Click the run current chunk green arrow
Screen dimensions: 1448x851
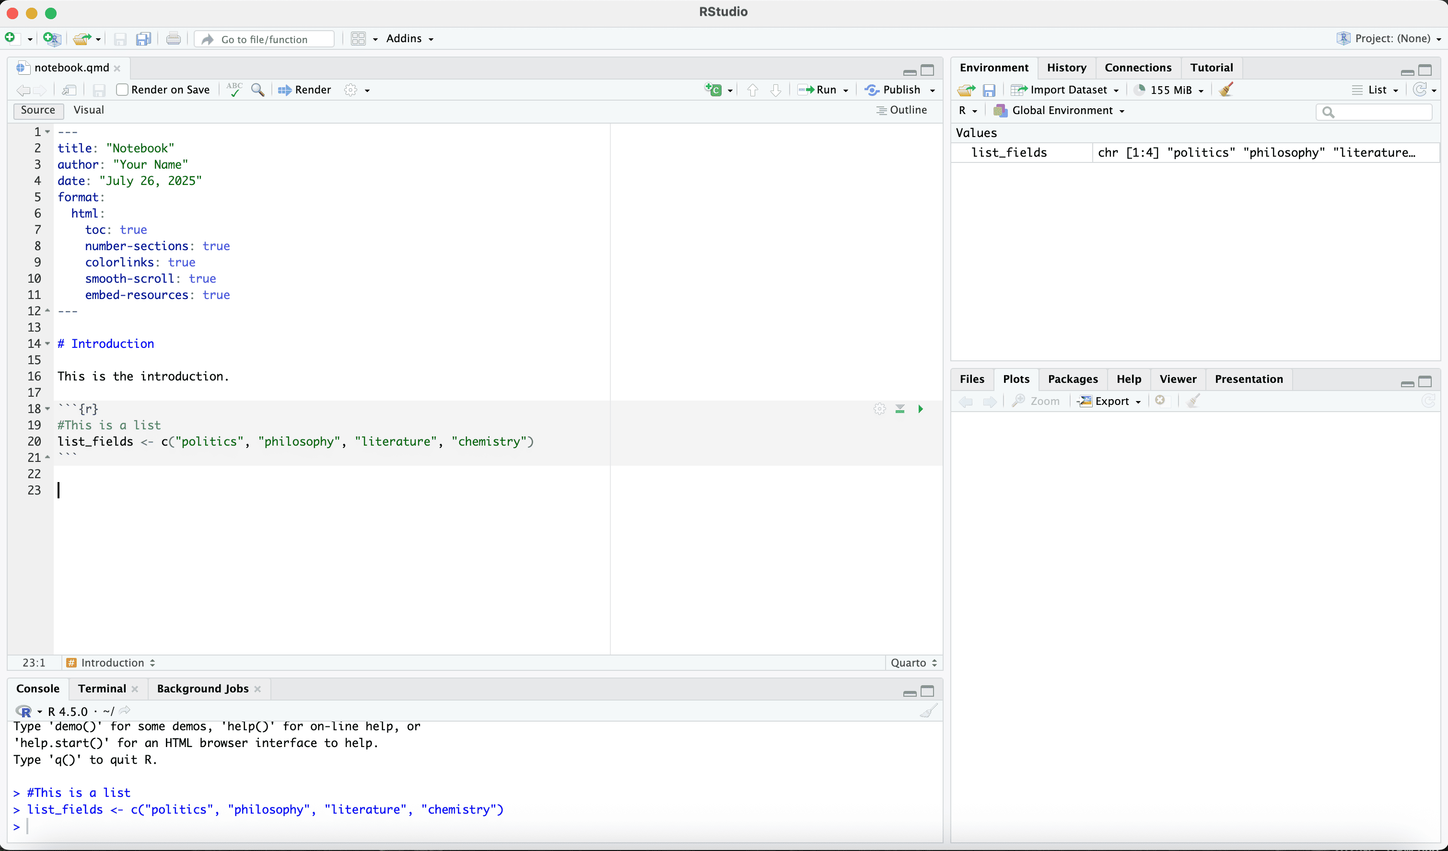point(921,409)
